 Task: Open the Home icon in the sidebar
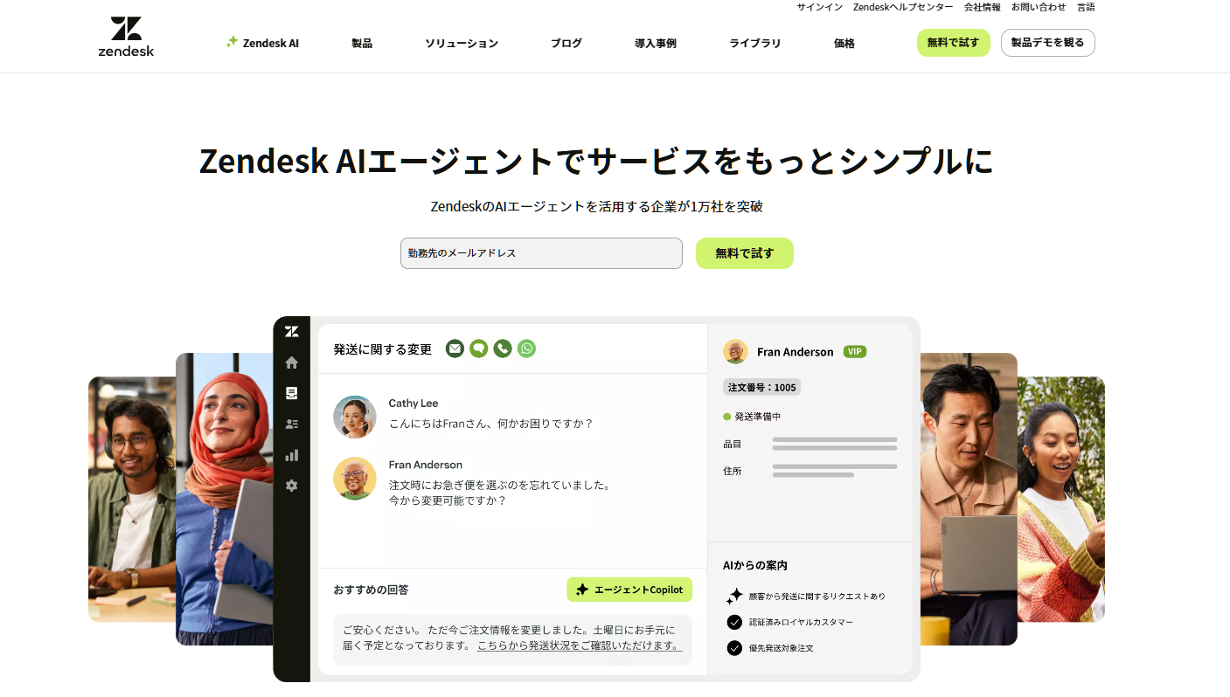point(291,362)
